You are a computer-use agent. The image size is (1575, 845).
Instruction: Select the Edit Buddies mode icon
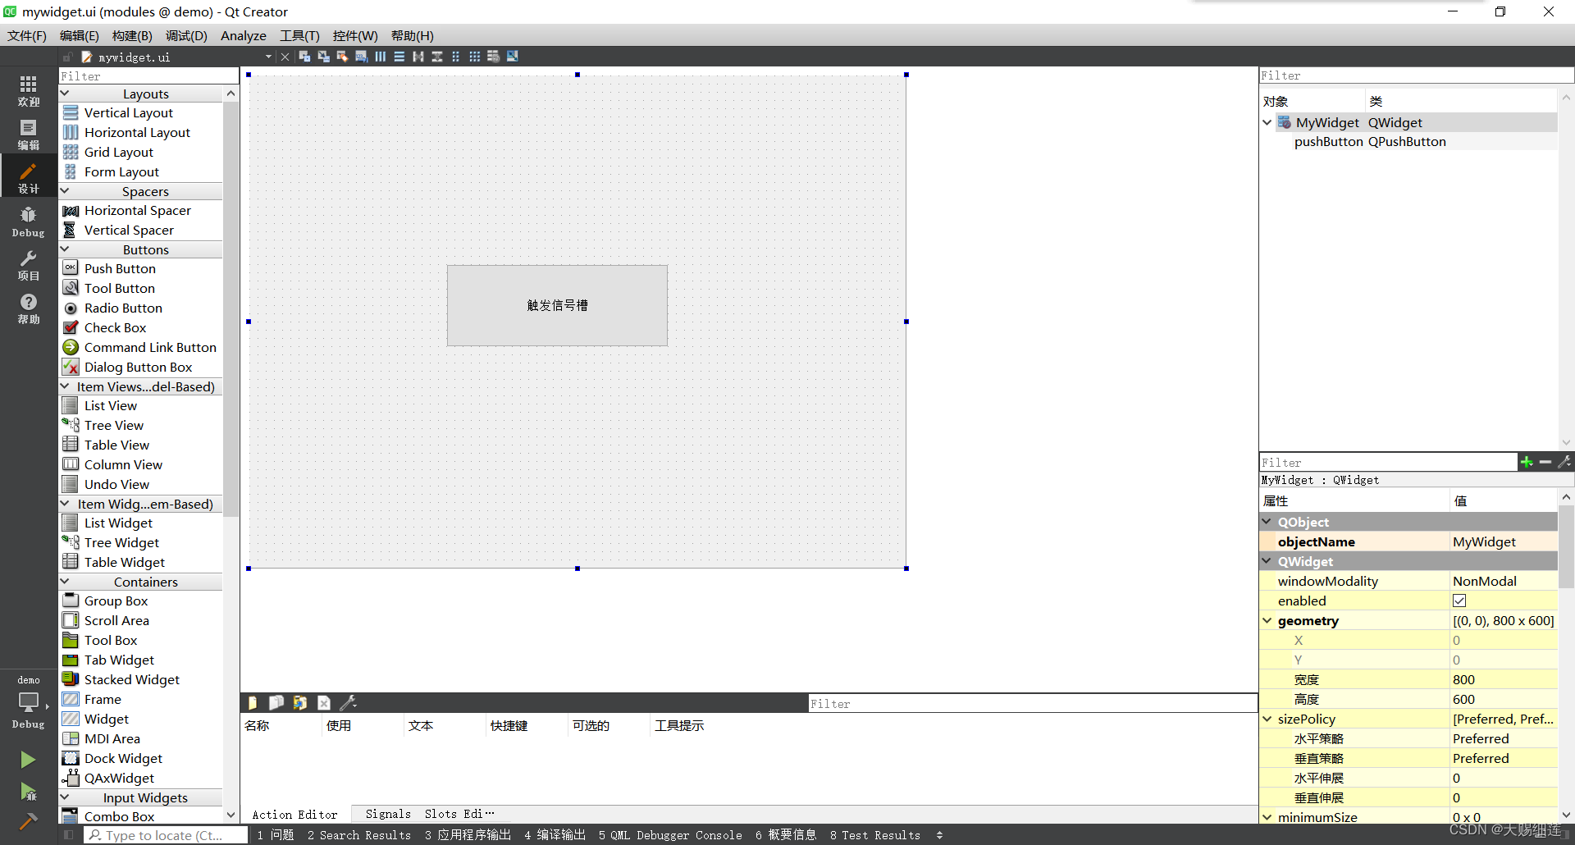click(x=342, y=57)
